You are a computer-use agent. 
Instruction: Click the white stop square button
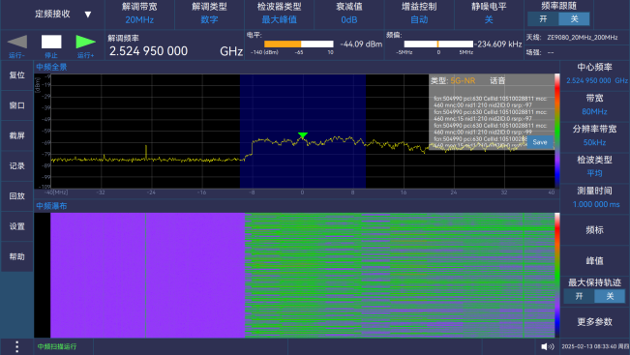point(51,42)
